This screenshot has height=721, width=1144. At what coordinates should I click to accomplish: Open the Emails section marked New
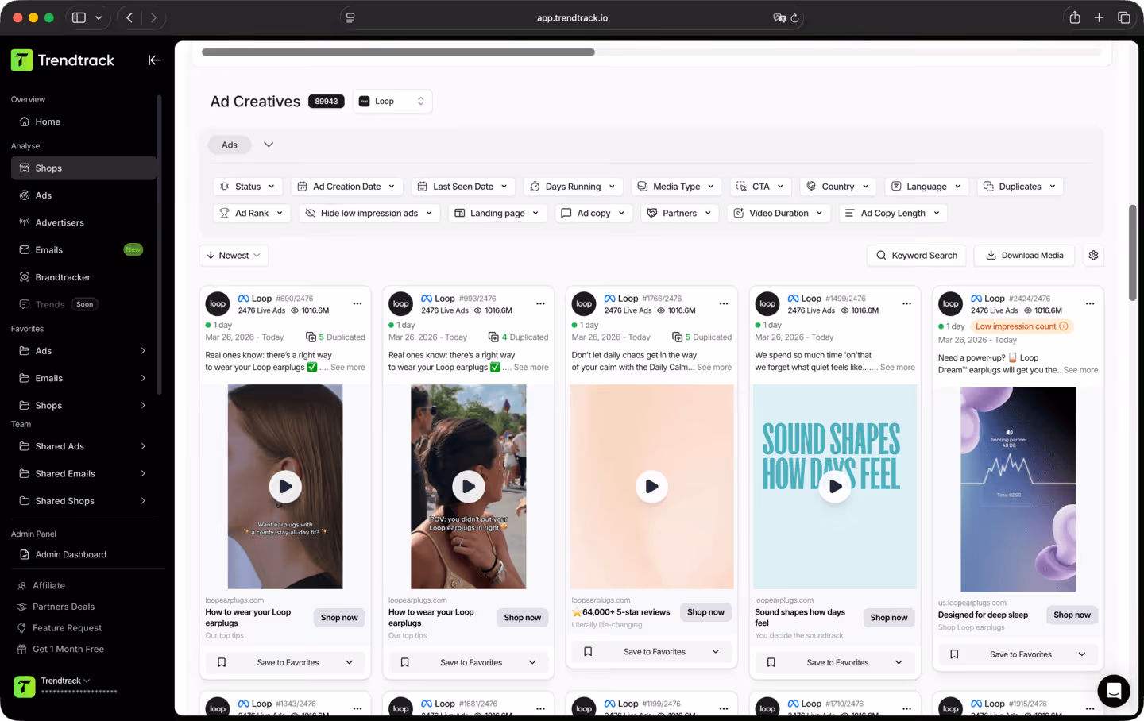49,249
